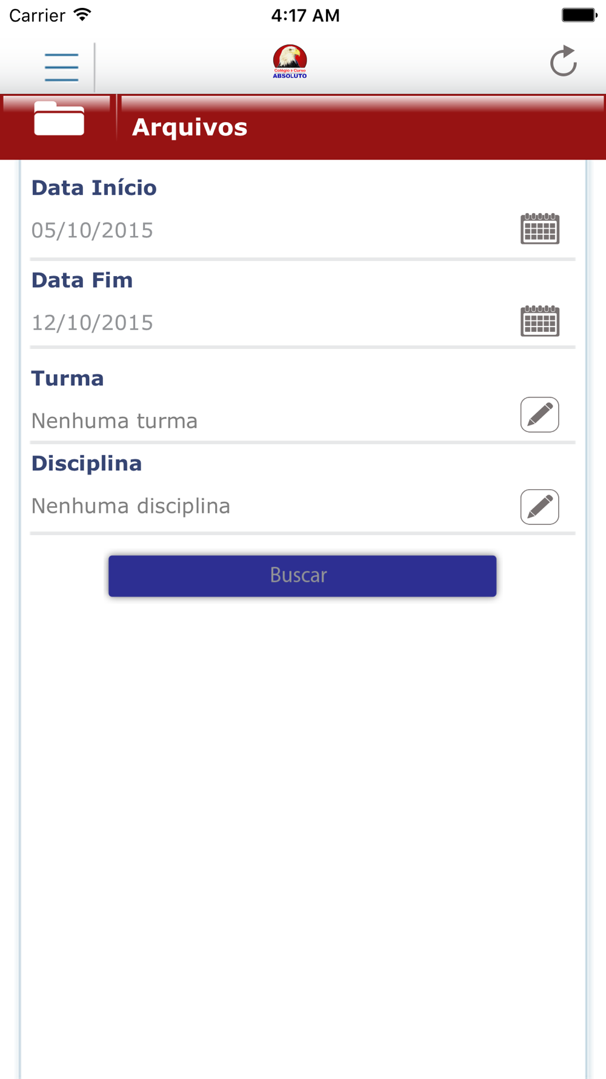The width and height of the screenshot is (606, 1079).
Task: Tap the battery indicator in status bar
Action: [579, 15]
